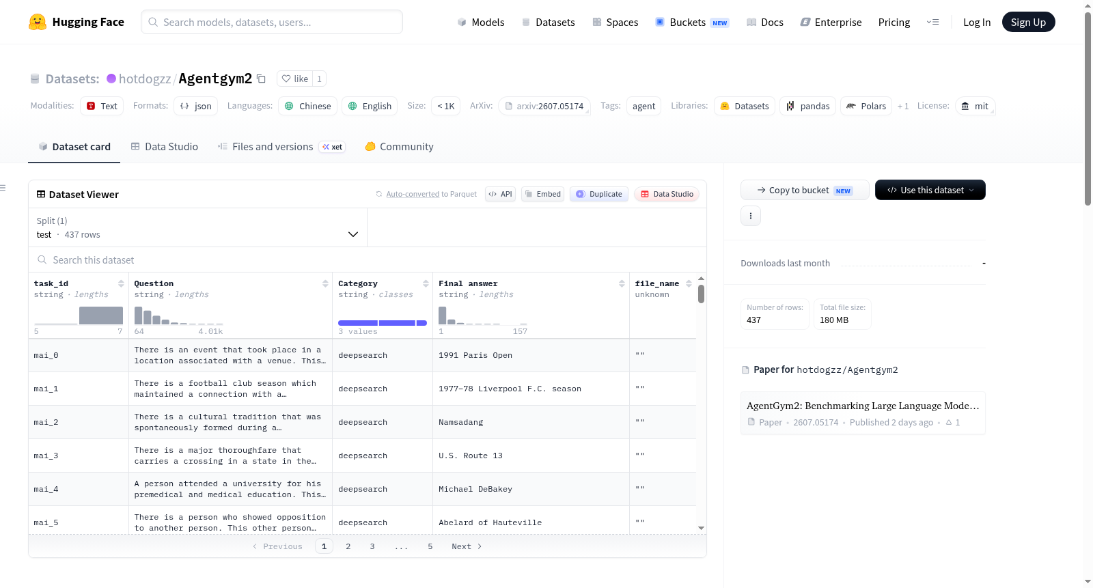Open the Community tab
This screenshot has width=1093, height=588.
coord(400,147)
